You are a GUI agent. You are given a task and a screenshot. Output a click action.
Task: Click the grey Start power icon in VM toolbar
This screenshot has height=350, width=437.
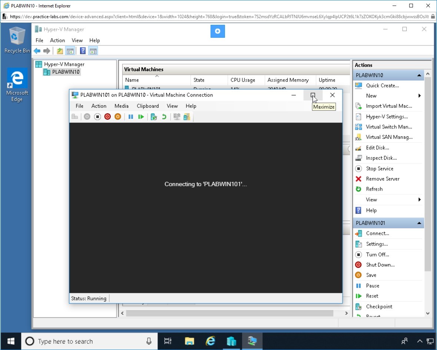87,117
